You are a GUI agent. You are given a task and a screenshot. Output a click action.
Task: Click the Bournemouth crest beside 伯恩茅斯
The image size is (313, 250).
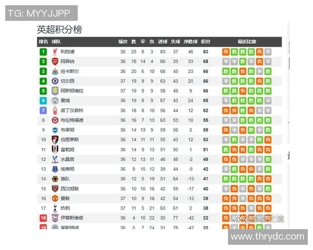55,140
